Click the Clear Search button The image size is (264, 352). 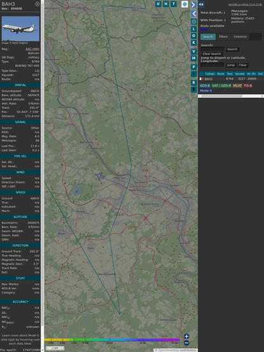click(212, 54)
